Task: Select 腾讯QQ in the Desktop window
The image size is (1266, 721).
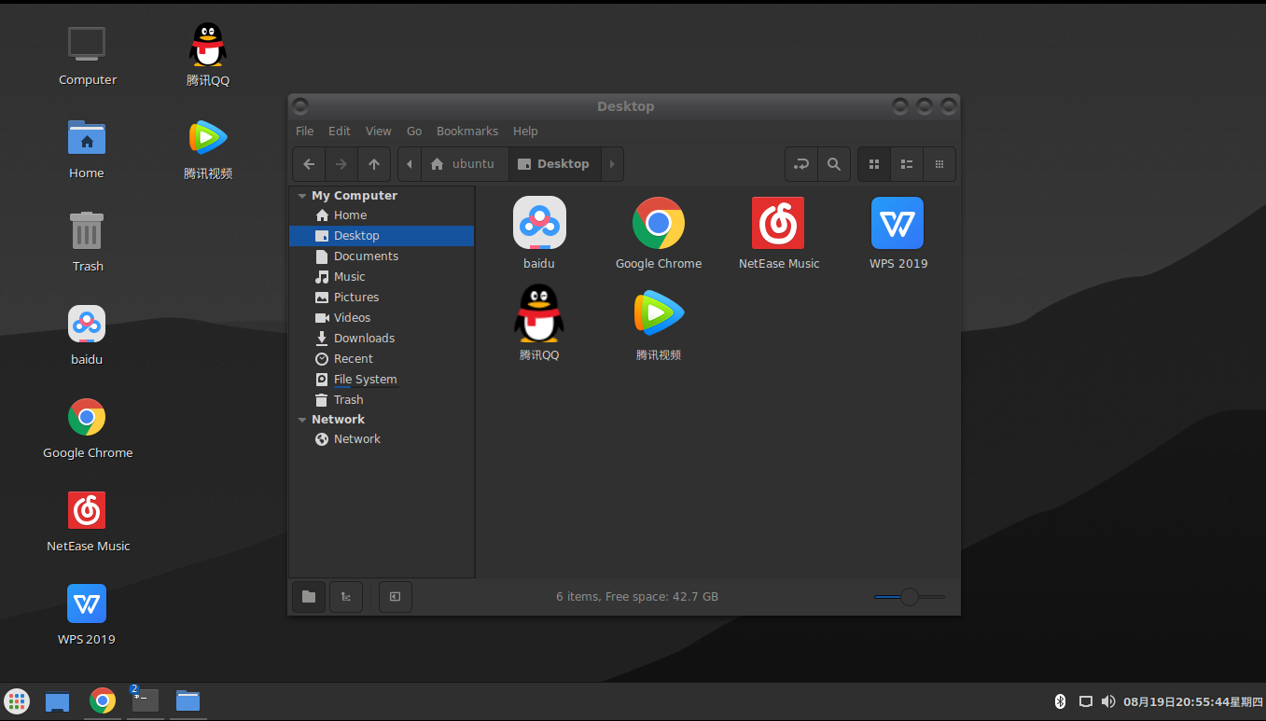Action: click(x=539, y=323)
